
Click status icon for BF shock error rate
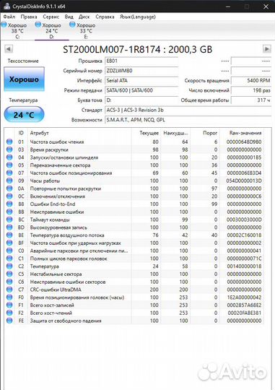pos(9,243)
